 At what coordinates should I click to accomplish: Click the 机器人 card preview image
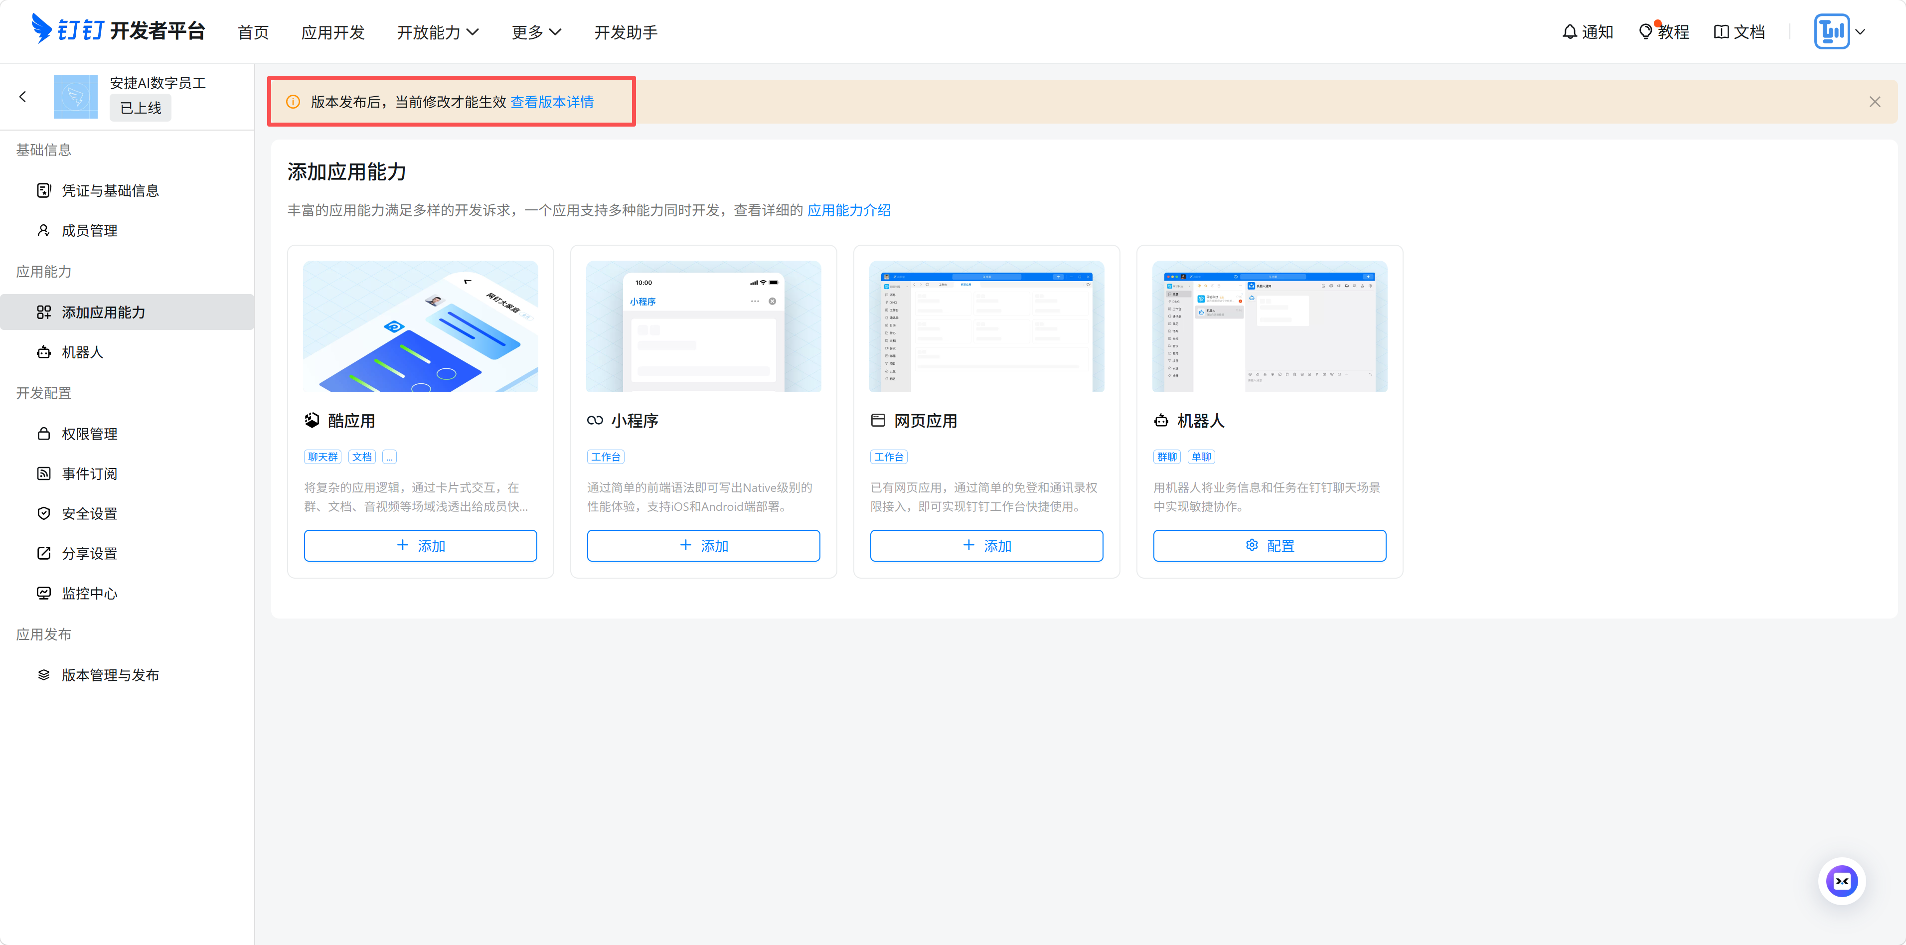tap(1270, 326)
